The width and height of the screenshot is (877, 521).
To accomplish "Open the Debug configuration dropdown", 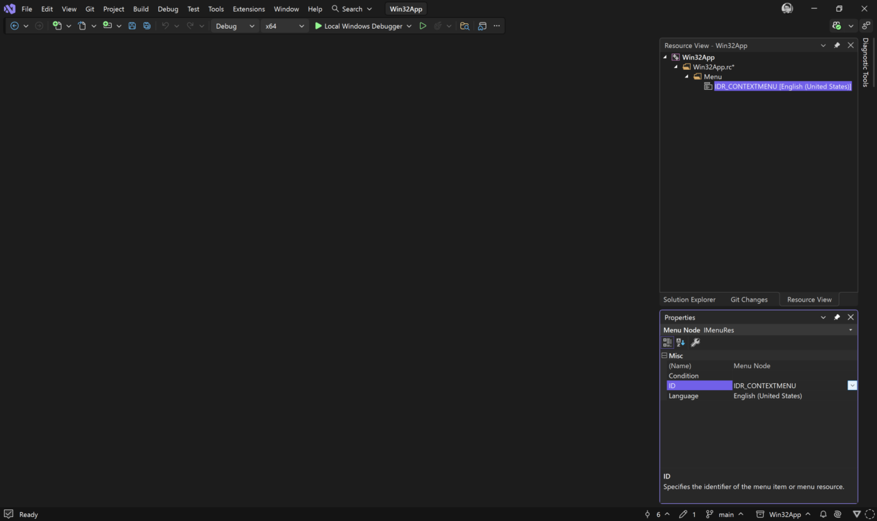I will pos(235,26).
